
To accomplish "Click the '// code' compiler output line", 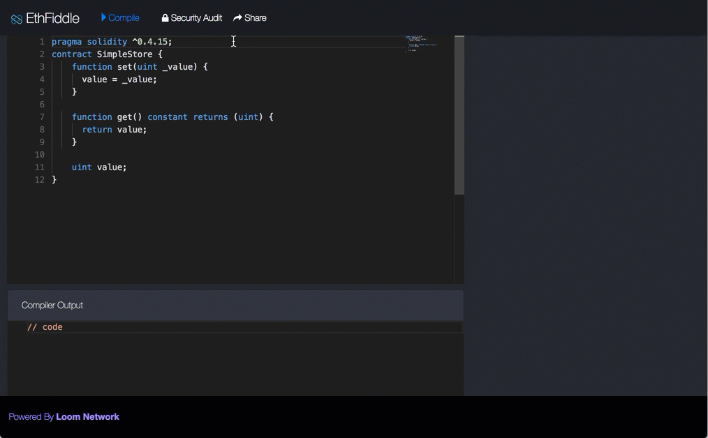I will click(x=45, y=327).
